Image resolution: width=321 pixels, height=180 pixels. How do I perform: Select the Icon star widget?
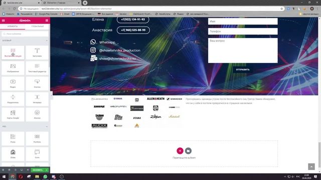(37, 114)
